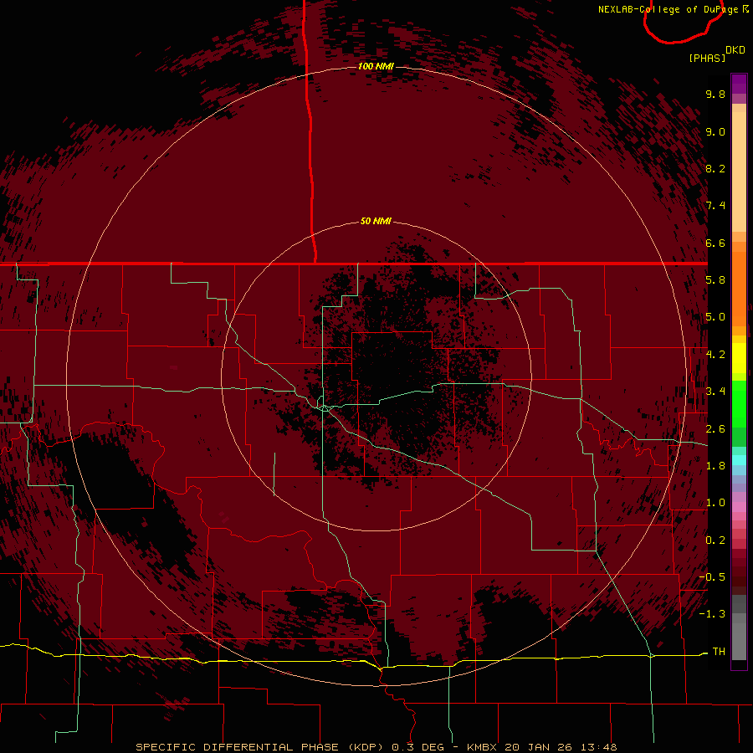
Task: Click the 9.8 scale value
Action: pos(715,94)
